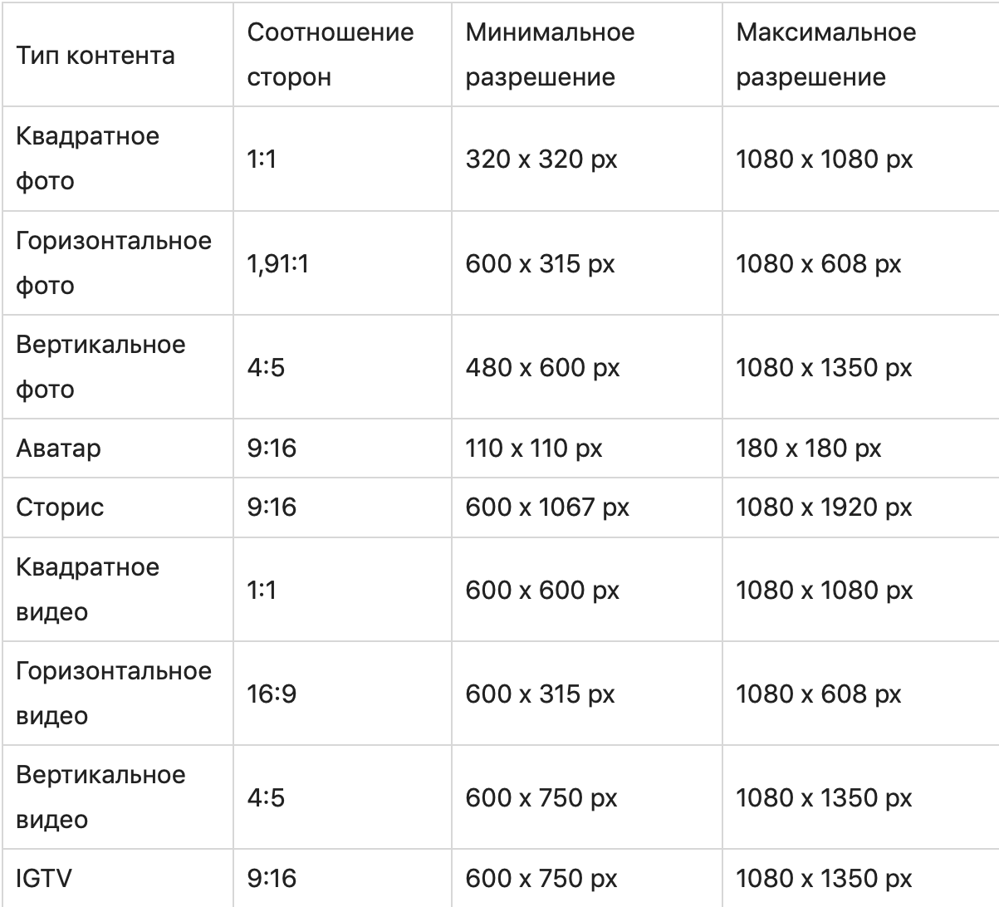The image size is (999, 907).
Task: Select the "Горизонтальное фото" row label
Action: tap(114, 262)
